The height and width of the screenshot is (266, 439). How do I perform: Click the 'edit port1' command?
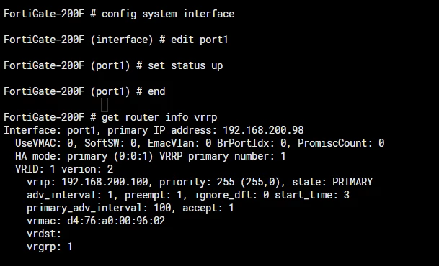200,40
